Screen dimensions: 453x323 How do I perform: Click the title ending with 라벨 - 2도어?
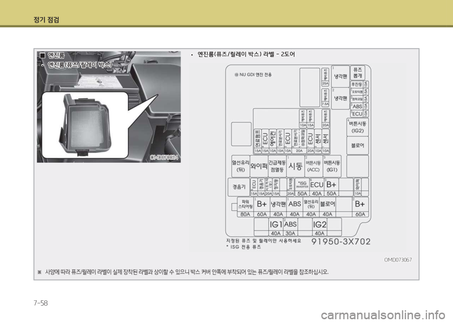tap(246, 54)
